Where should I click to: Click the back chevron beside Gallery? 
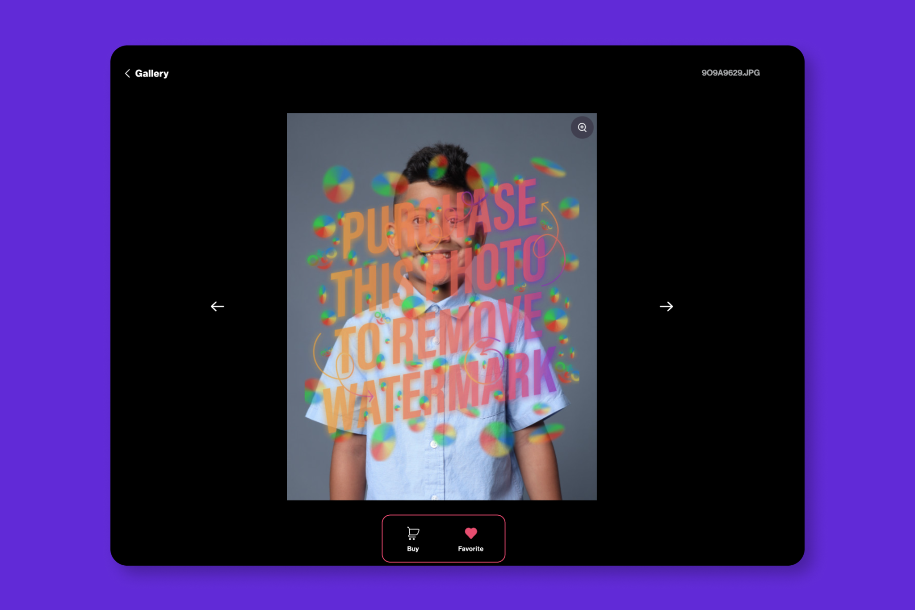(x=127, y=73)
